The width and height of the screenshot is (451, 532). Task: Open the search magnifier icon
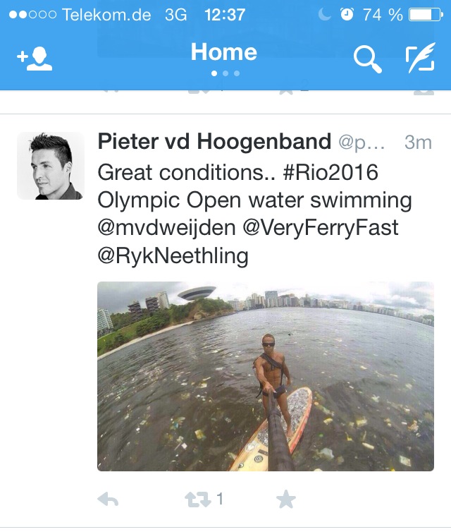[366, 60]
